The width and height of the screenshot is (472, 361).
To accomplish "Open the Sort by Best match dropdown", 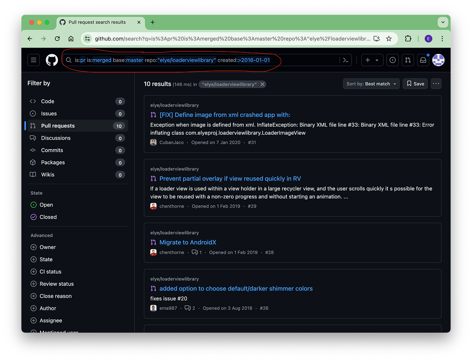I will pyautogui.click(x=371, y=84).
